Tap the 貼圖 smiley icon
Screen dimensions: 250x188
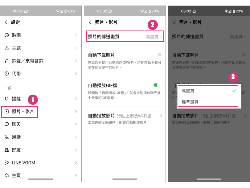[6, 35]
